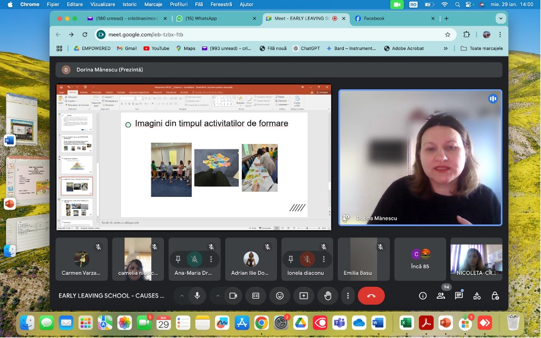Open the Marcaje menu in menu bar

pyautogui.click(x=153, y=4)
